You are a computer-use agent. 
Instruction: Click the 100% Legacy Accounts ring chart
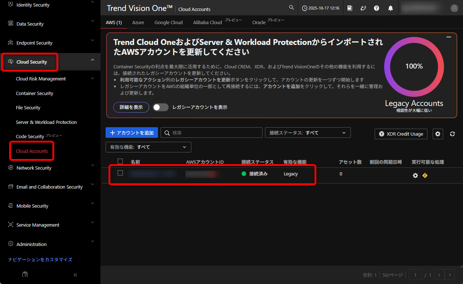coord(414,66)
